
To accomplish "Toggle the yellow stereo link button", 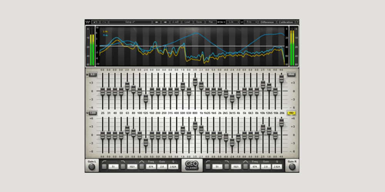I will [292, 113].
